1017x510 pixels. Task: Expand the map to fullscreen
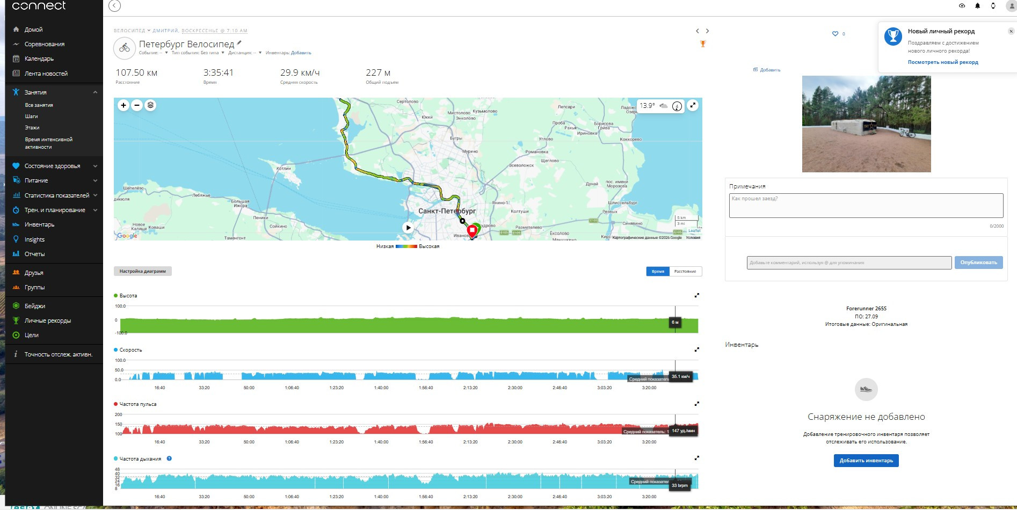(693, 105)
